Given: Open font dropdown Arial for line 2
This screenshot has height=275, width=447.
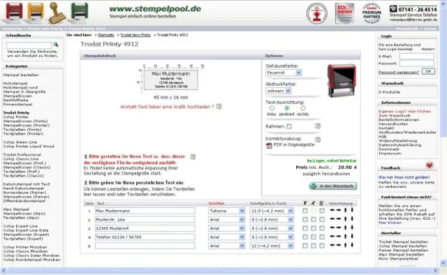Looking at the screenshot, I should coord(226,220).
